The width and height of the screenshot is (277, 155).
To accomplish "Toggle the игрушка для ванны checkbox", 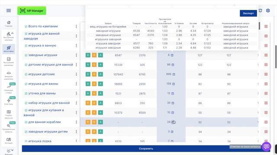I will coord(26,84).
